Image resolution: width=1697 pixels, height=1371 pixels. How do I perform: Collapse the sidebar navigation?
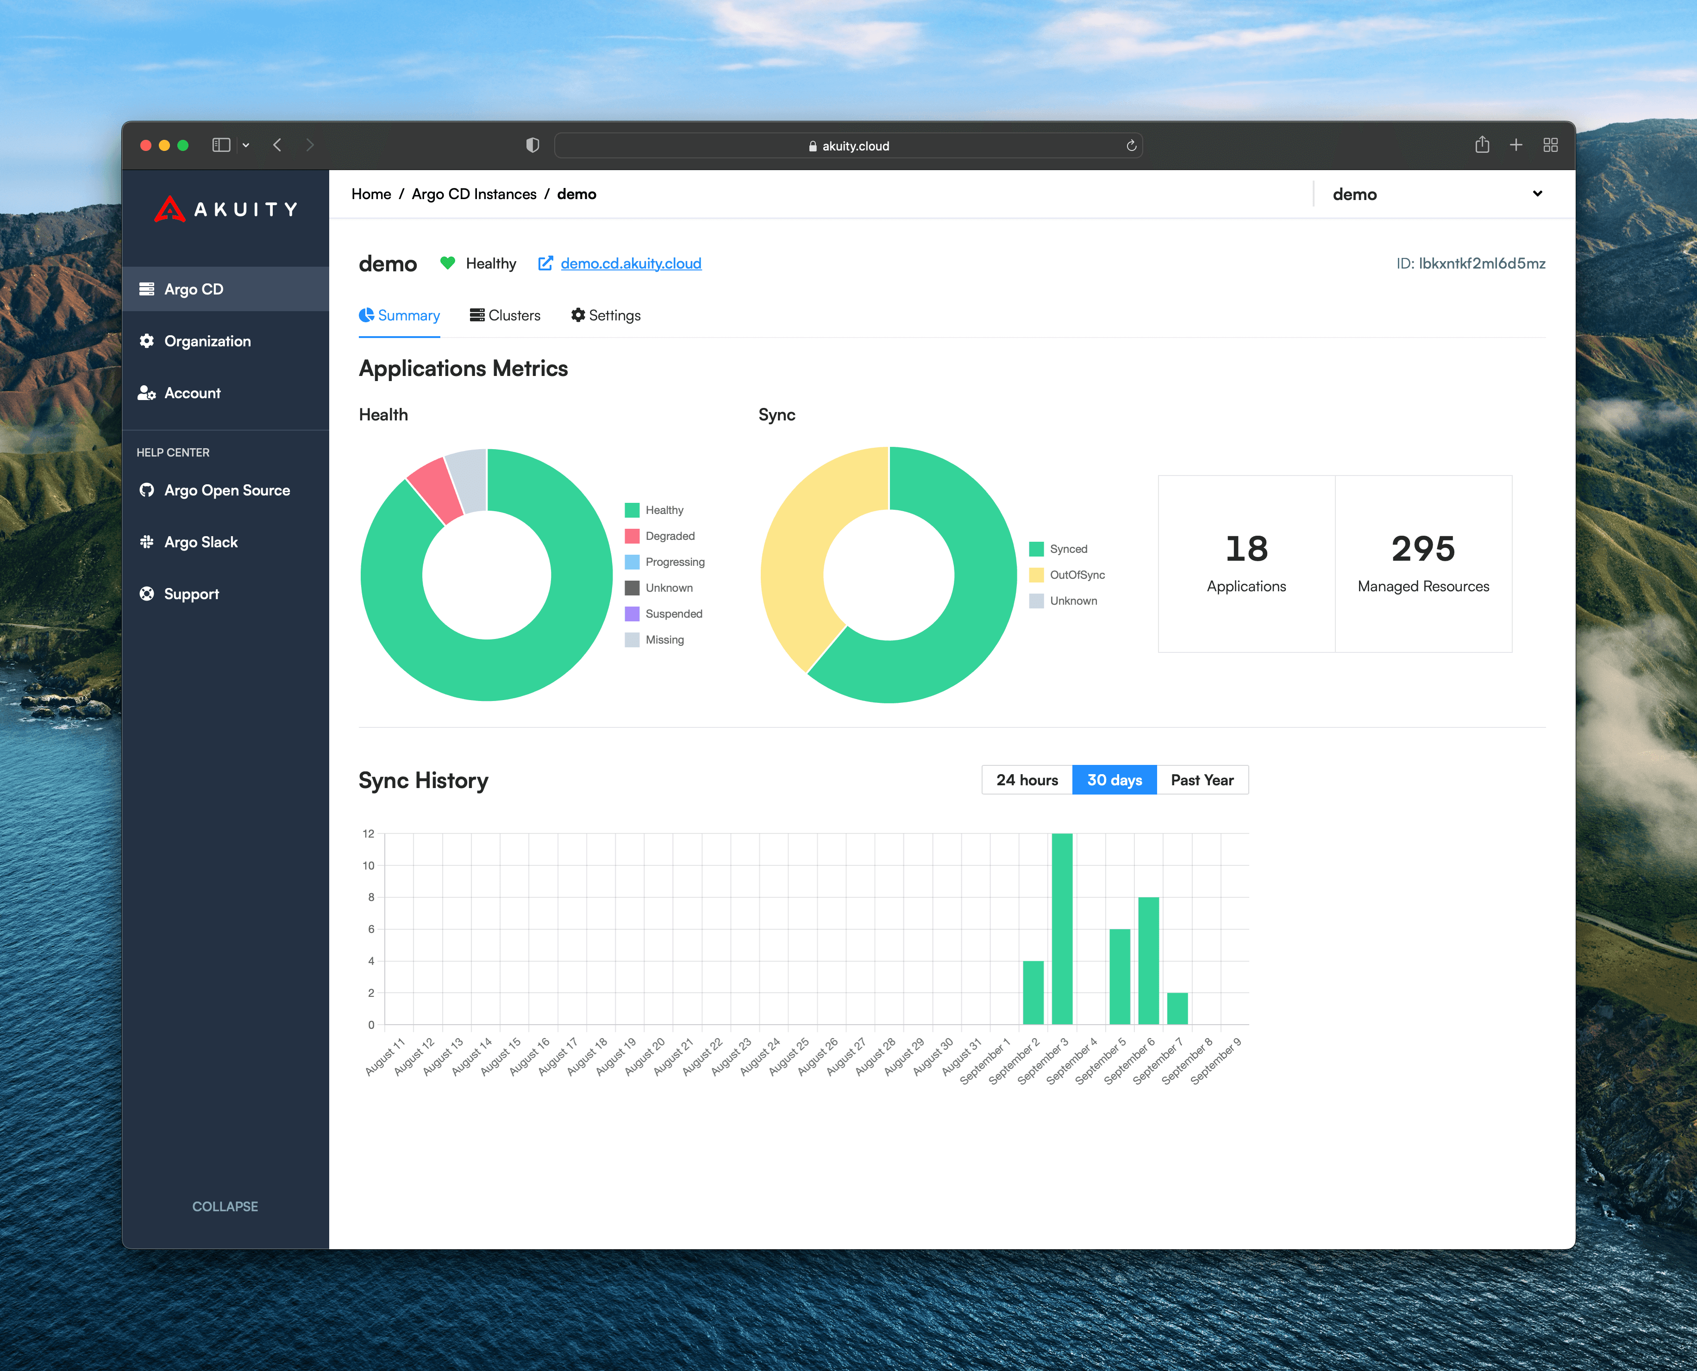pyautogui.click(x=225, y=1206)
